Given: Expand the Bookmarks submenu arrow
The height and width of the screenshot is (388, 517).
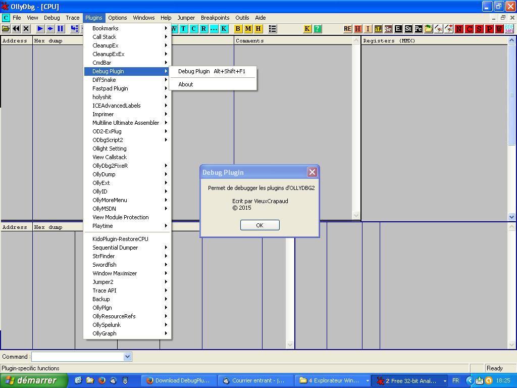Looking at the screenshot, I should point(166,28).
